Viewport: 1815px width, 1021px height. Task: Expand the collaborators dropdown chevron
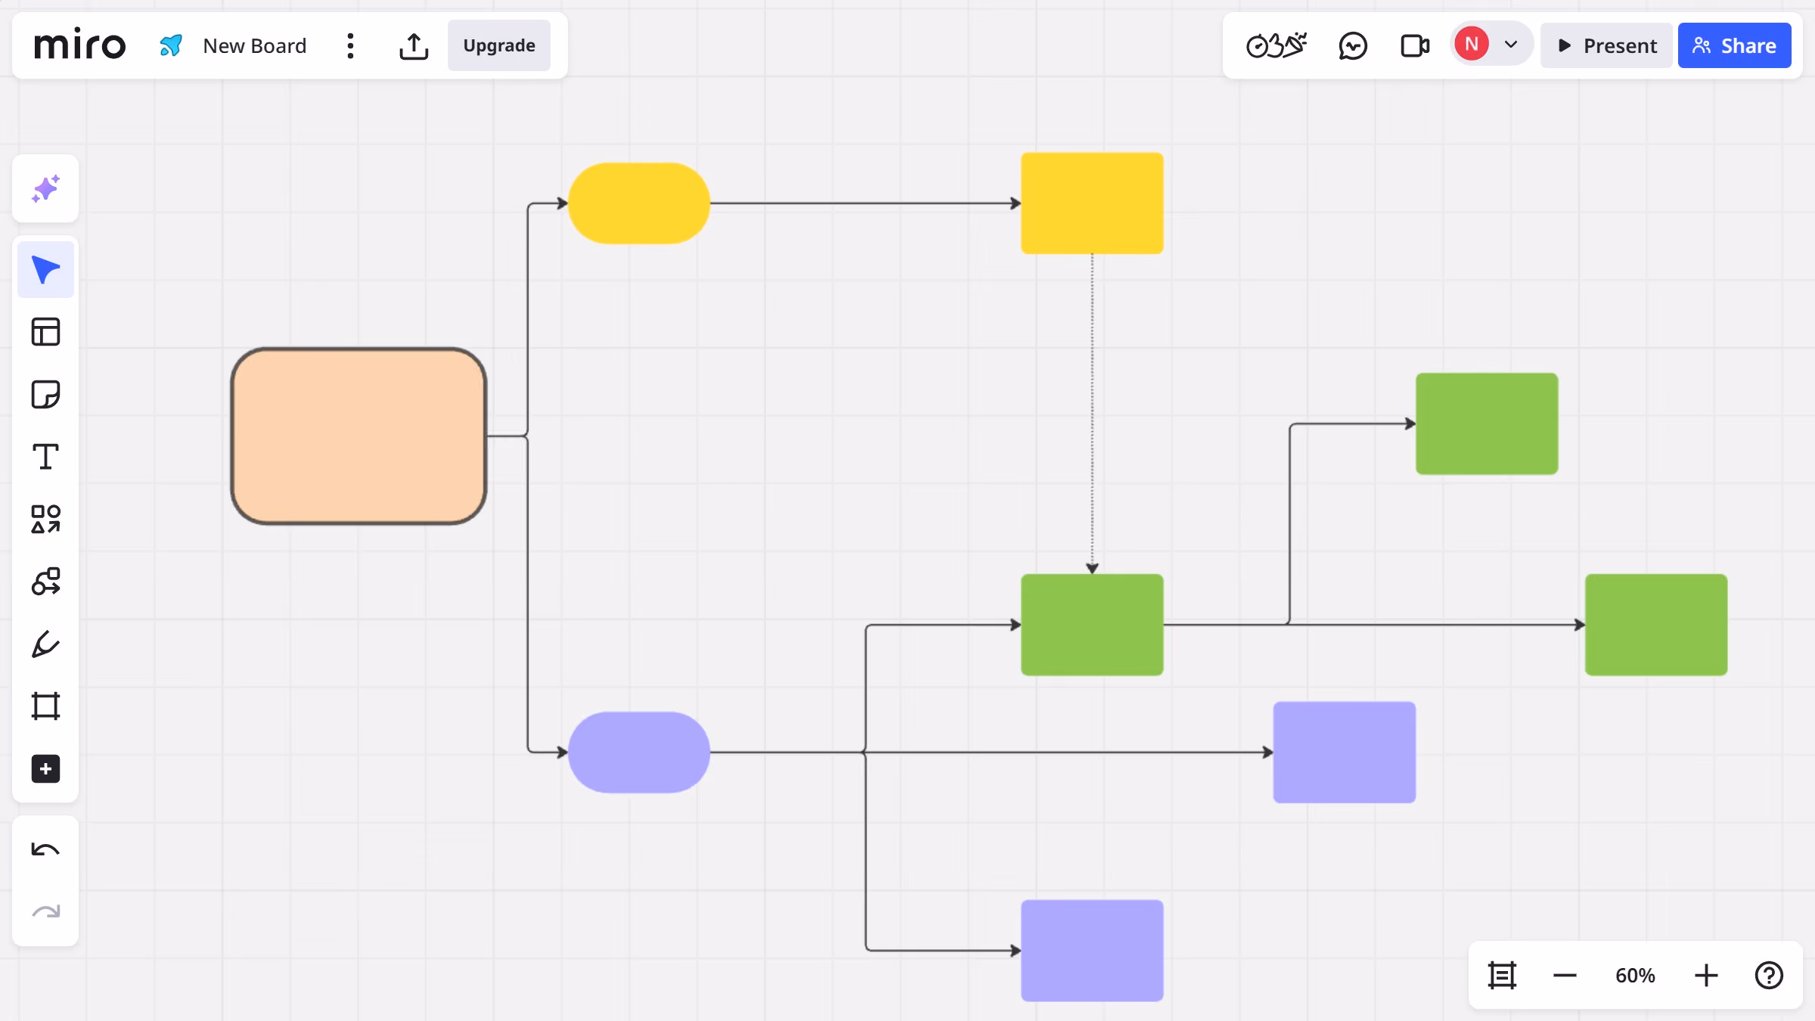tap(1511, 45)
